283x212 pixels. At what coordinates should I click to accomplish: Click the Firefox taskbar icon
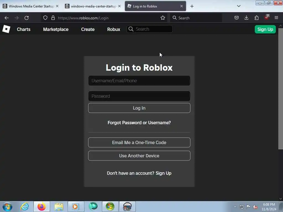[x=41, y=206]
